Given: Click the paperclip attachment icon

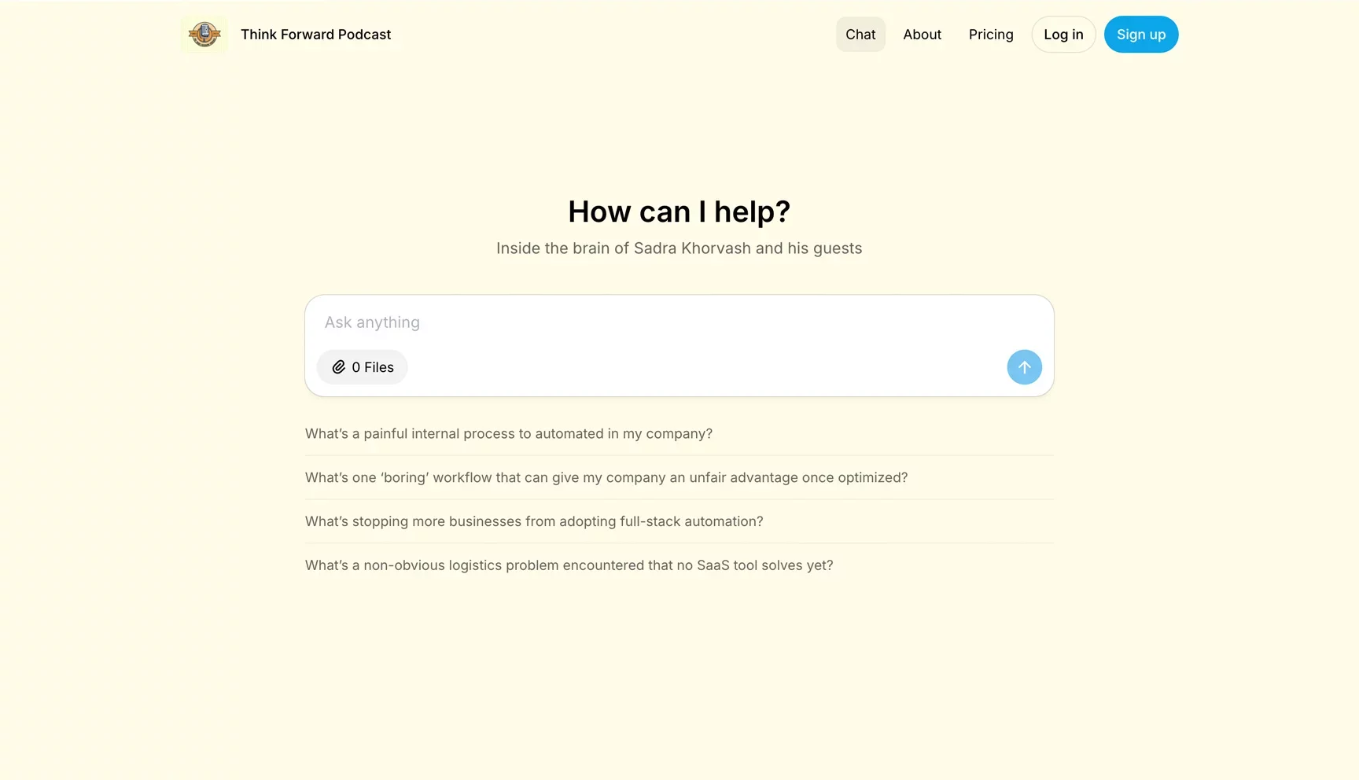Looking at the screenshot, I should point(339,367).
